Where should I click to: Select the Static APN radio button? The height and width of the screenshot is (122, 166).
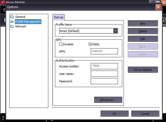(x=90, y=44)
